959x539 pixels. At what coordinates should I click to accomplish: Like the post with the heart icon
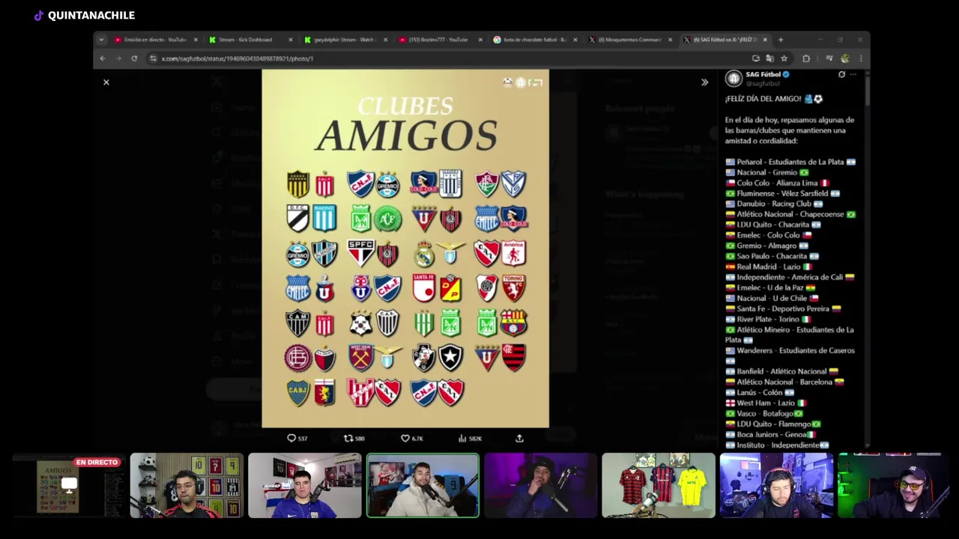point(405,438)
